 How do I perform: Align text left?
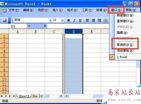(88, 20)
